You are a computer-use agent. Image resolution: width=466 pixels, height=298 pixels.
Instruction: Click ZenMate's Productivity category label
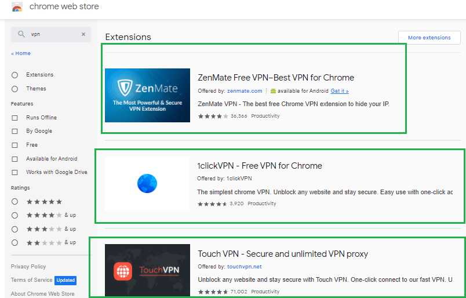(x=265, y=116)
